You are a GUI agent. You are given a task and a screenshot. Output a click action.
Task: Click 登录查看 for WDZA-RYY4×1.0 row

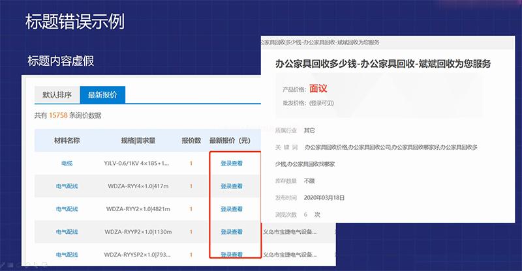(232, 186)
